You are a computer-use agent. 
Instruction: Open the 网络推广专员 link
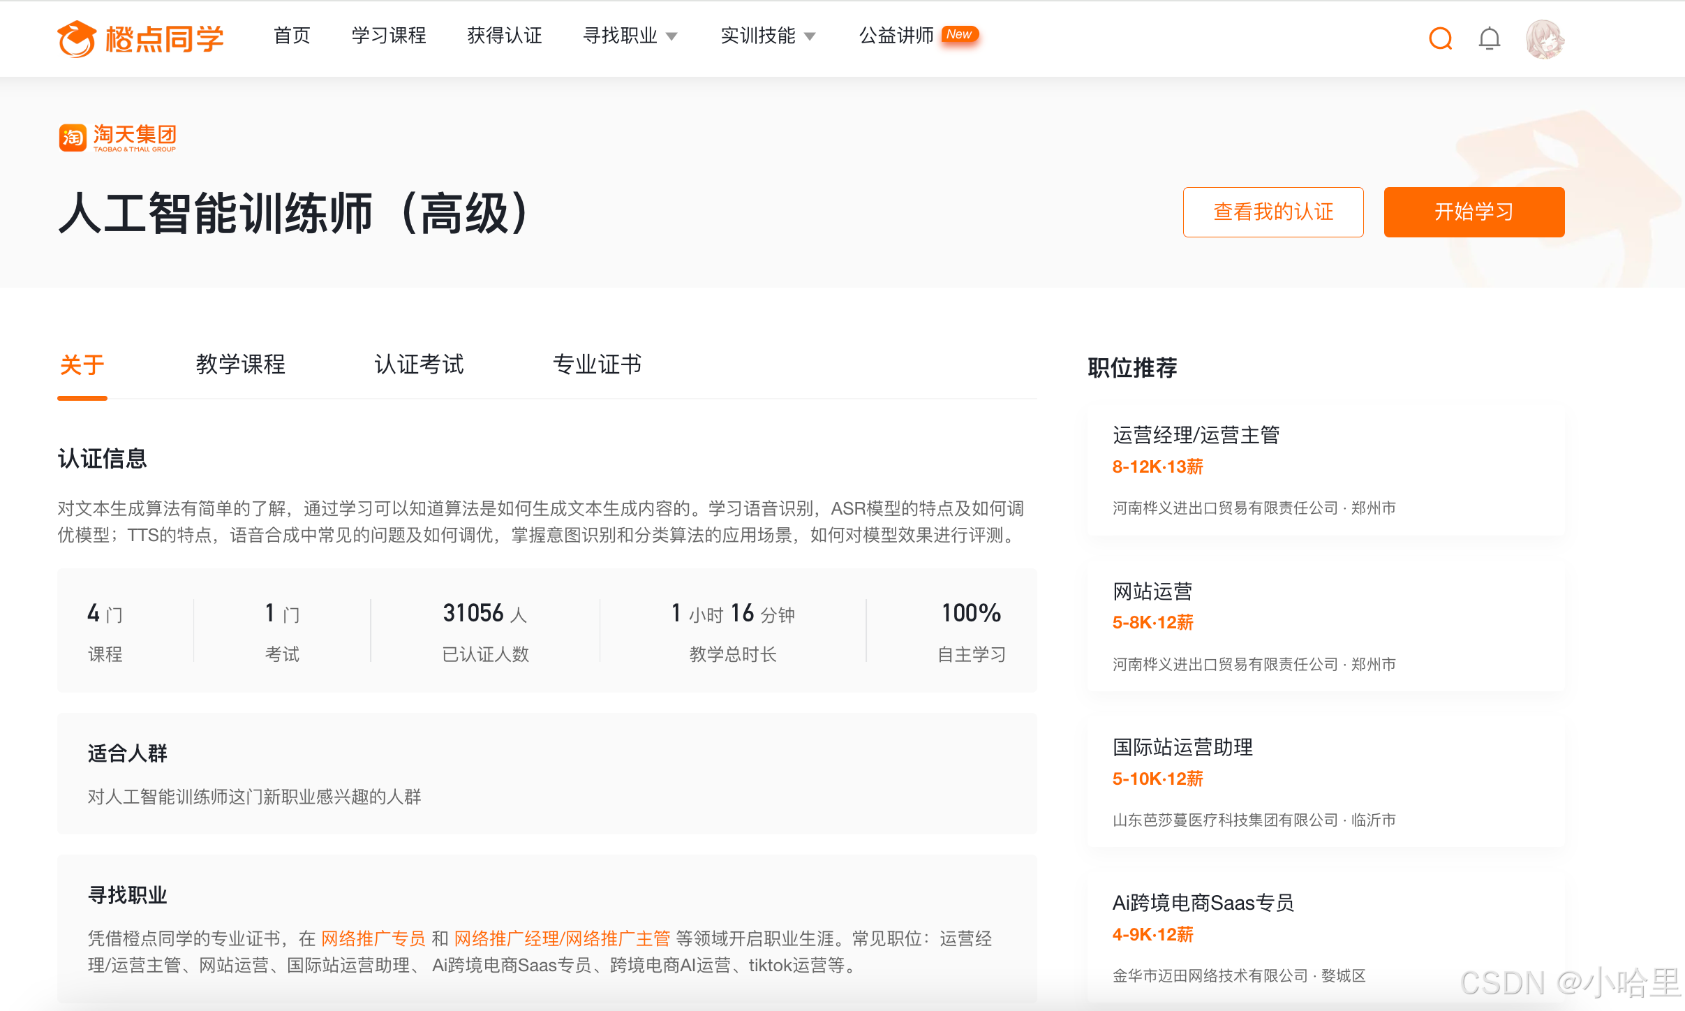(373, 938)
